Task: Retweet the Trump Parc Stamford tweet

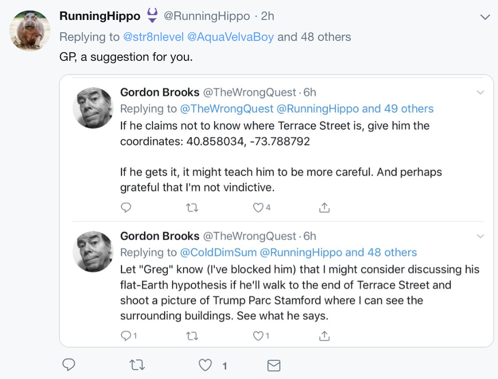Action: [x=192, y=336]
